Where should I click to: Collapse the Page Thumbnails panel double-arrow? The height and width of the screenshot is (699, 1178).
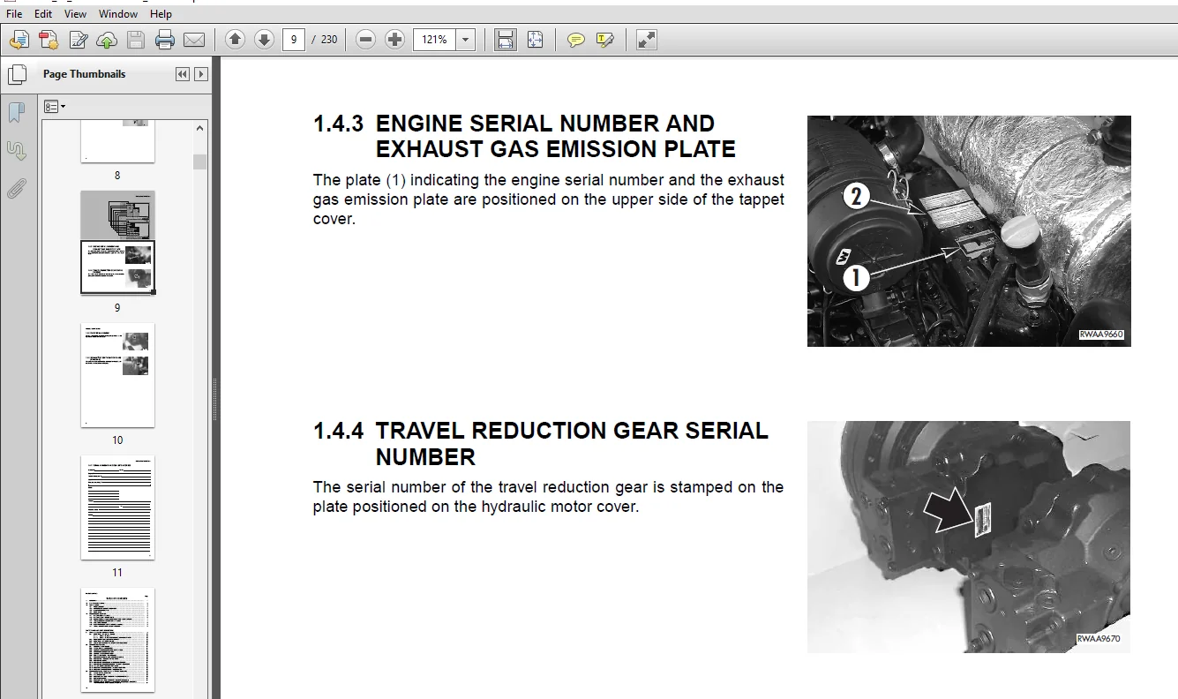click(183, 74)
